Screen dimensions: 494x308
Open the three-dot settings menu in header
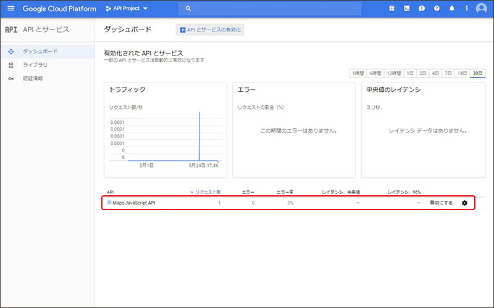(x=467, y=9)
